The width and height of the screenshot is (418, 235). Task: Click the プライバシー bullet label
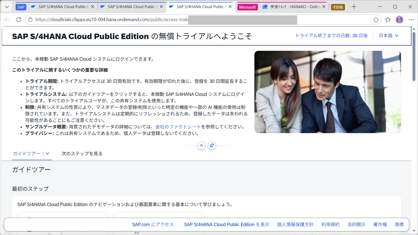point(39,133)
